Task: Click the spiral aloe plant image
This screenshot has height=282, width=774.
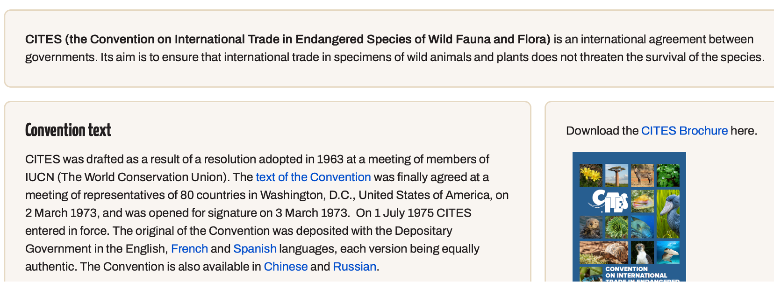Action: (616, 227)
